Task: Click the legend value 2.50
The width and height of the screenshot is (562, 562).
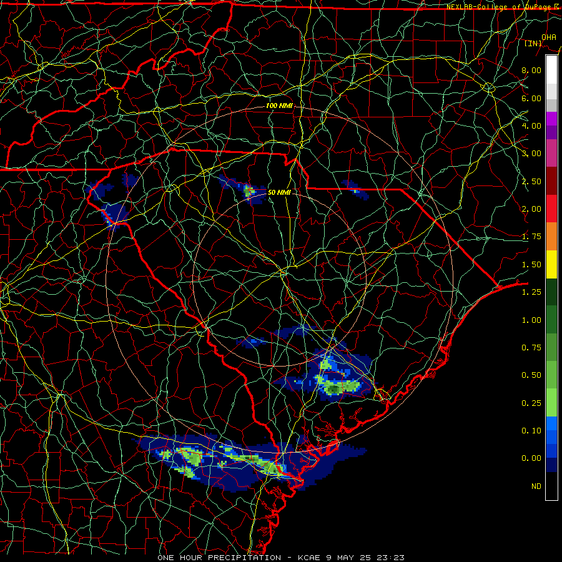Action: pyautogui.click(x=531, y=181)
